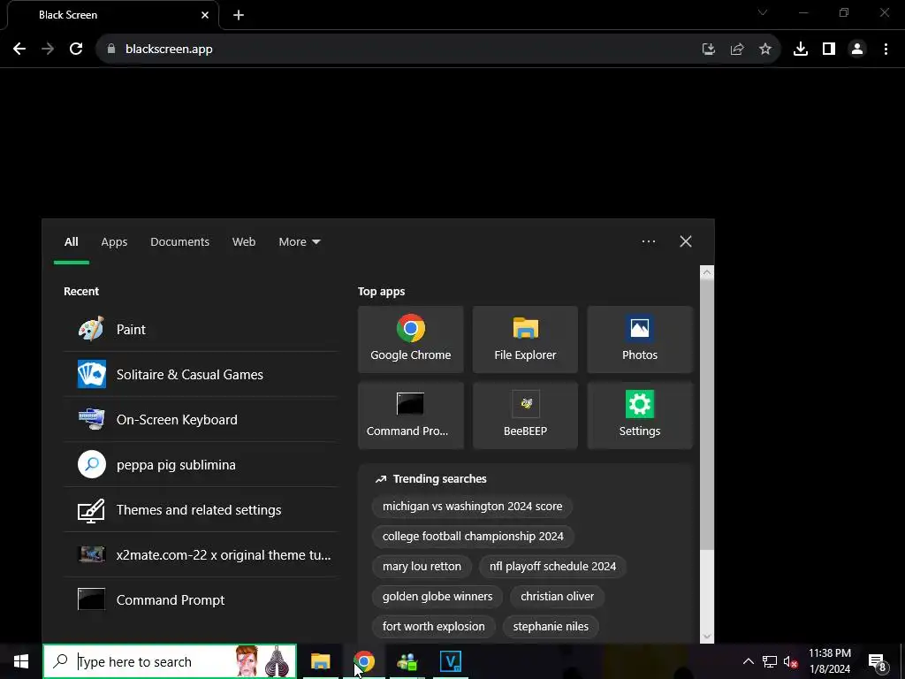This screenshot has height=679, width=905.
Task: Open search panel options ellipsis menu
Action: click(648, 241)
